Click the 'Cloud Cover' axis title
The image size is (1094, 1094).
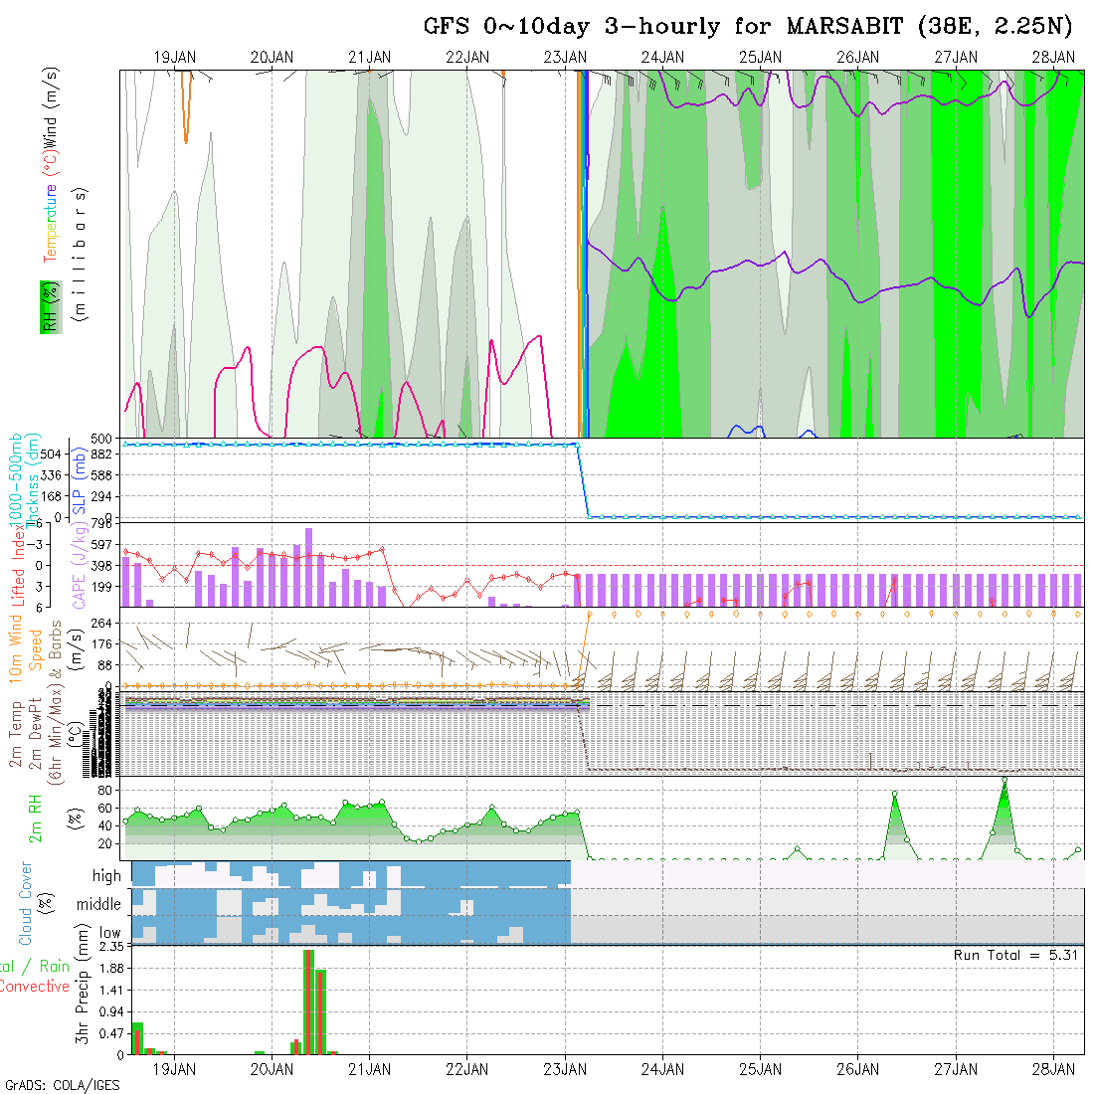click(x=26, y=903)
